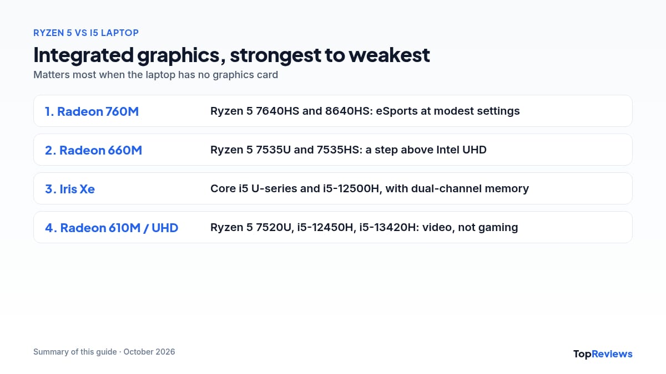Click the '4. Radeon 610M / UHD' label
This screenshot has width=666, height=374.
(112, 228)
